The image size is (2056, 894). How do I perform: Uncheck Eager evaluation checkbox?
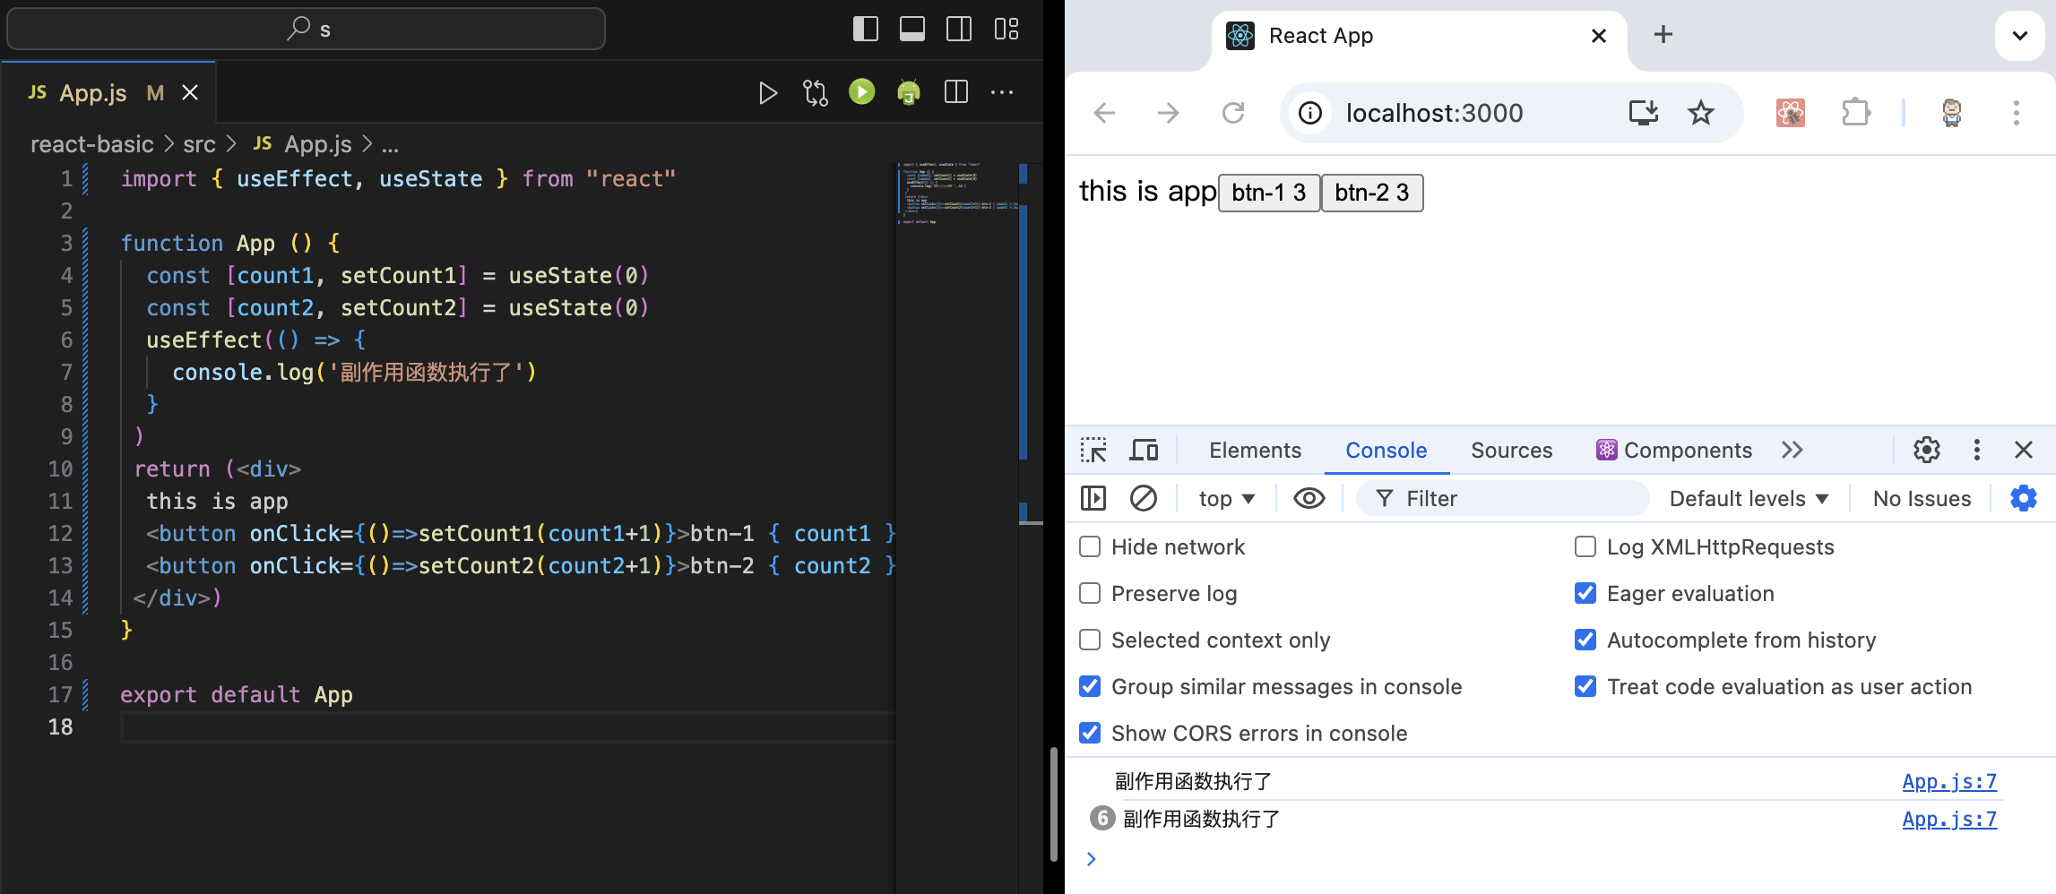[x=1585, y=594]
